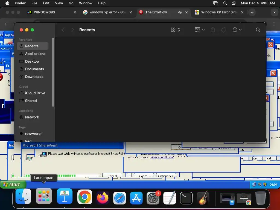Click the Chrome back arrow

[6, 24]
